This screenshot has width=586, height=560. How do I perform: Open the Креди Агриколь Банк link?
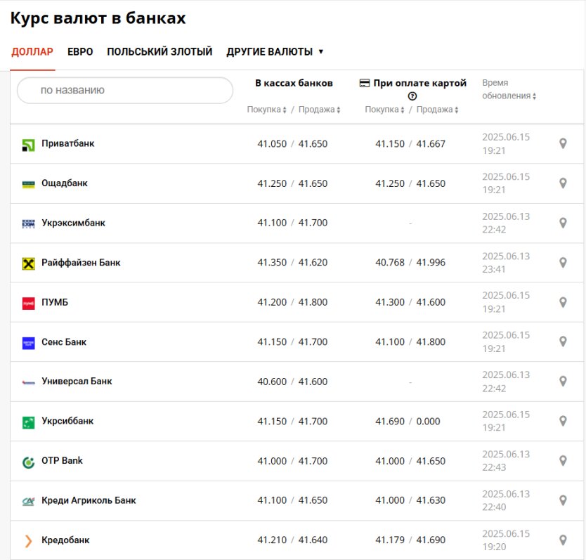(x=89, y=500)
